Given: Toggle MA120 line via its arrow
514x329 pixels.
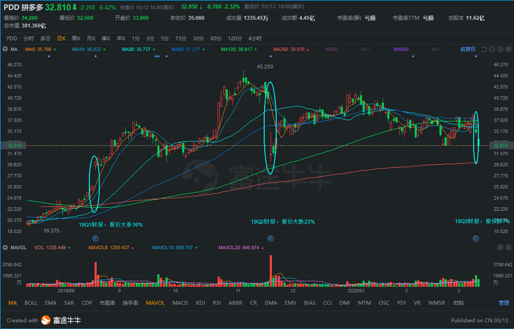Looking at the screenshot, I should (255, 49).
